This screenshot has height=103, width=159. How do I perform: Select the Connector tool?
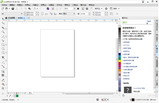point(3,66)
